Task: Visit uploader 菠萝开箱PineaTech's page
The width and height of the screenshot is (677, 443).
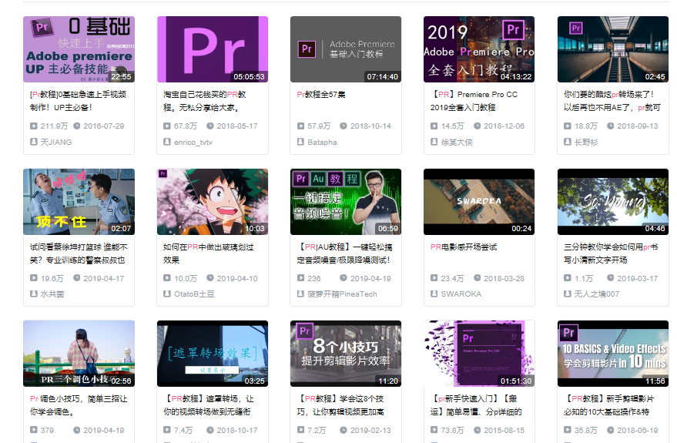Action: 343,294
